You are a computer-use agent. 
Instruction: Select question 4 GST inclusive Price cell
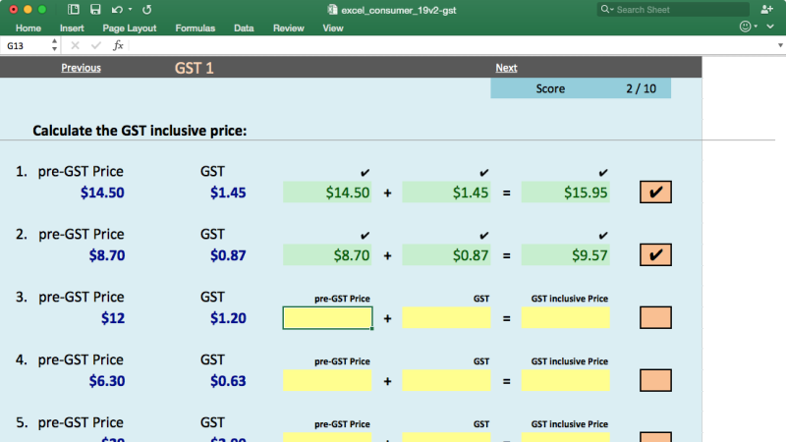pos(566,381)
